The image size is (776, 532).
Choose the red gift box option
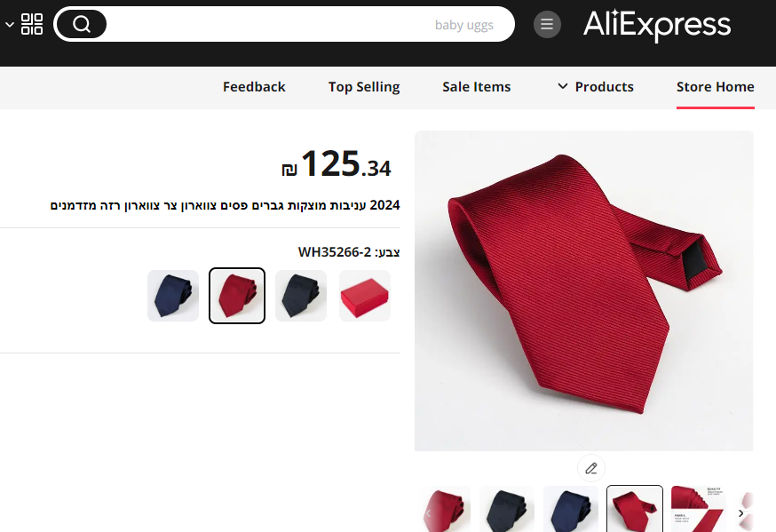coord(365,296)
